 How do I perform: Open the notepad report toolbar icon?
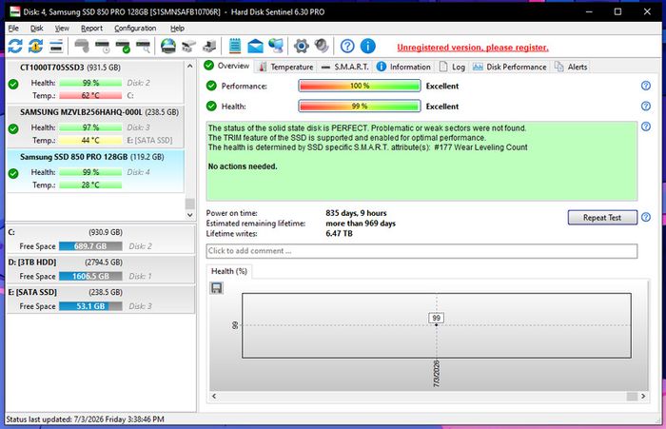pos(235,46)
